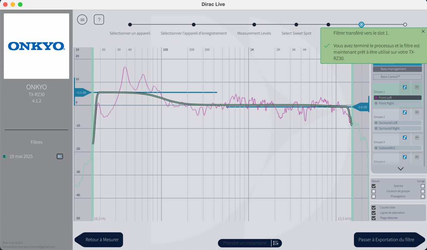The height and width of the screenshot is (250, 427).
Task: Uncheck the Courbe cible checkbox
Action: [374, 208]
